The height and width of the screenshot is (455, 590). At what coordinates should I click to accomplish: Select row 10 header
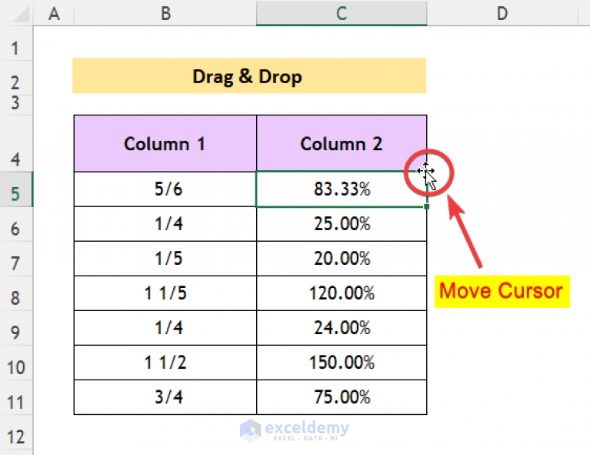(16, 363)
